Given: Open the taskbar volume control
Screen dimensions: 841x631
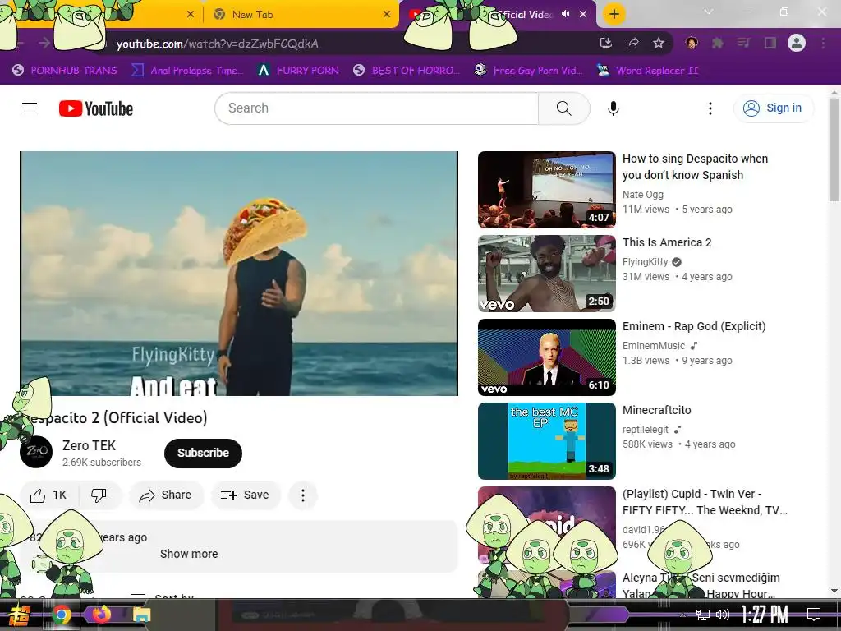Looking at the screenshot, I should tap(723, 615).
